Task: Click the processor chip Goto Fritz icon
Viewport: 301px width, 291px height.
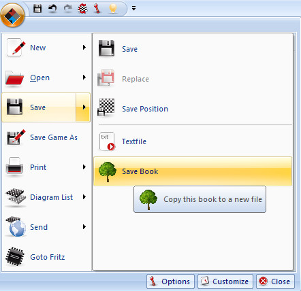Action: (x=15, y=256)
